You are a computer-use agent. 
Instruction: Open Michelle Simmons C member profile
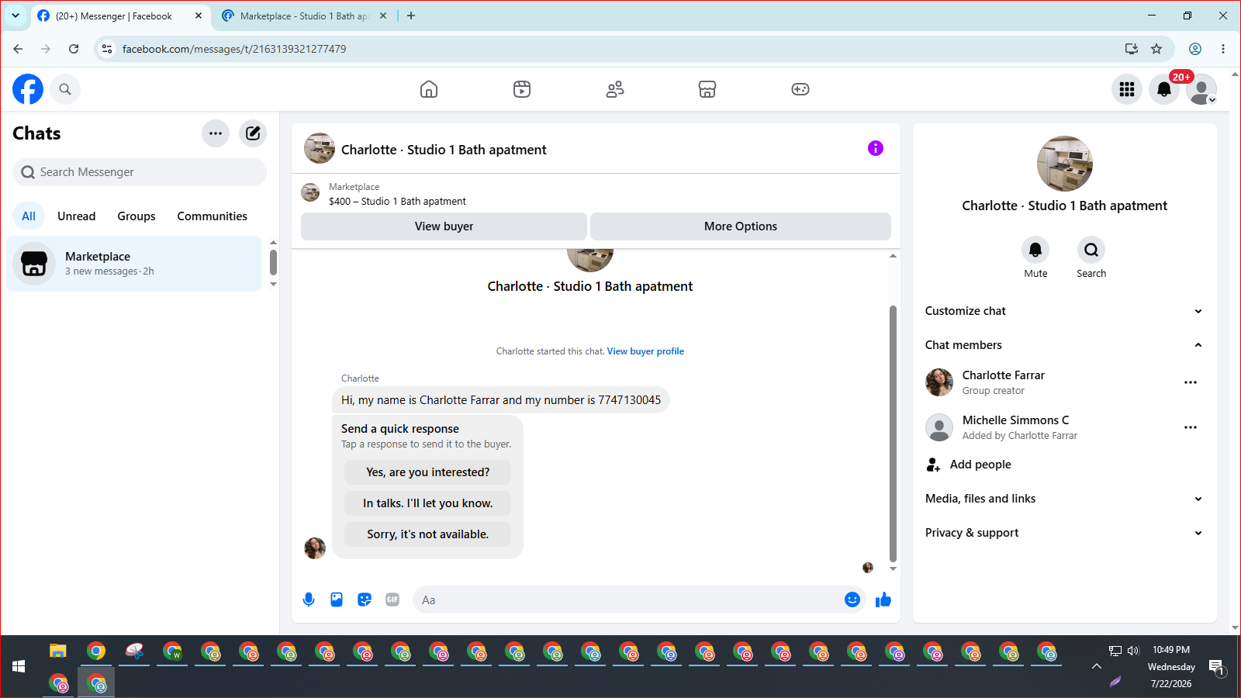pyautogui.click(x=1016, y=420)
